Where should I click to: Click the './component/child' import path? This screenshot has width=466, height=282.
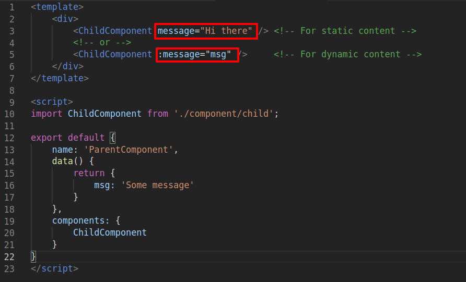(x=224, y=114)
